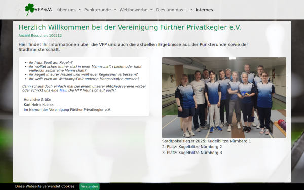Click the Herzliche Grüße line
304x190 pixels.
click(x=37, y=100)
